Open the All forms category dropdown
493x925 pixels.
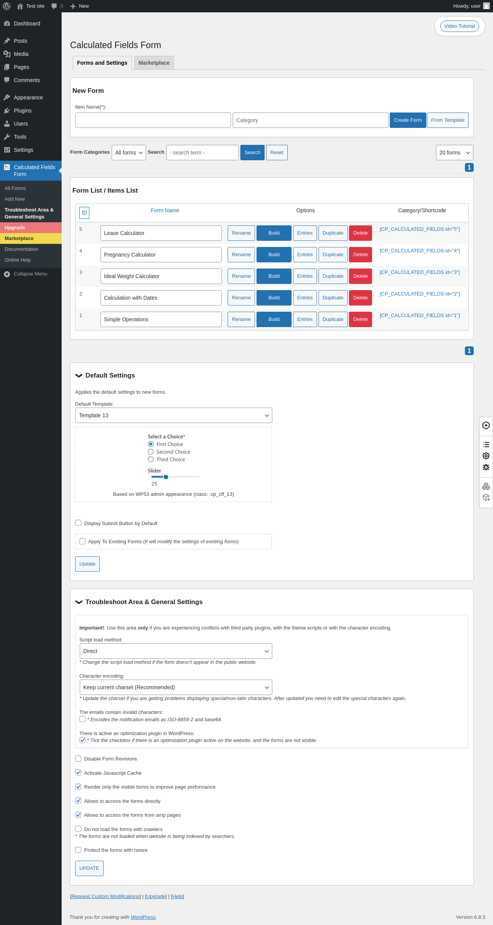pyautogui.click(x=129, y=153)
